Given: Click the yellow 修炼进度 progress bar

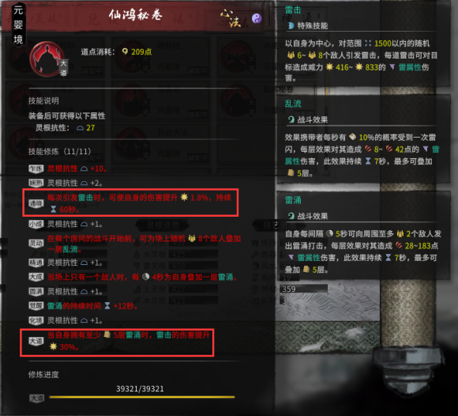Looking at the screenshot, I should click(142, 397).
